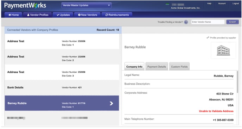This screenshot has width=242, height=129.
Task: Click the company building placeholder image
Action: click(x=223, y=50)
